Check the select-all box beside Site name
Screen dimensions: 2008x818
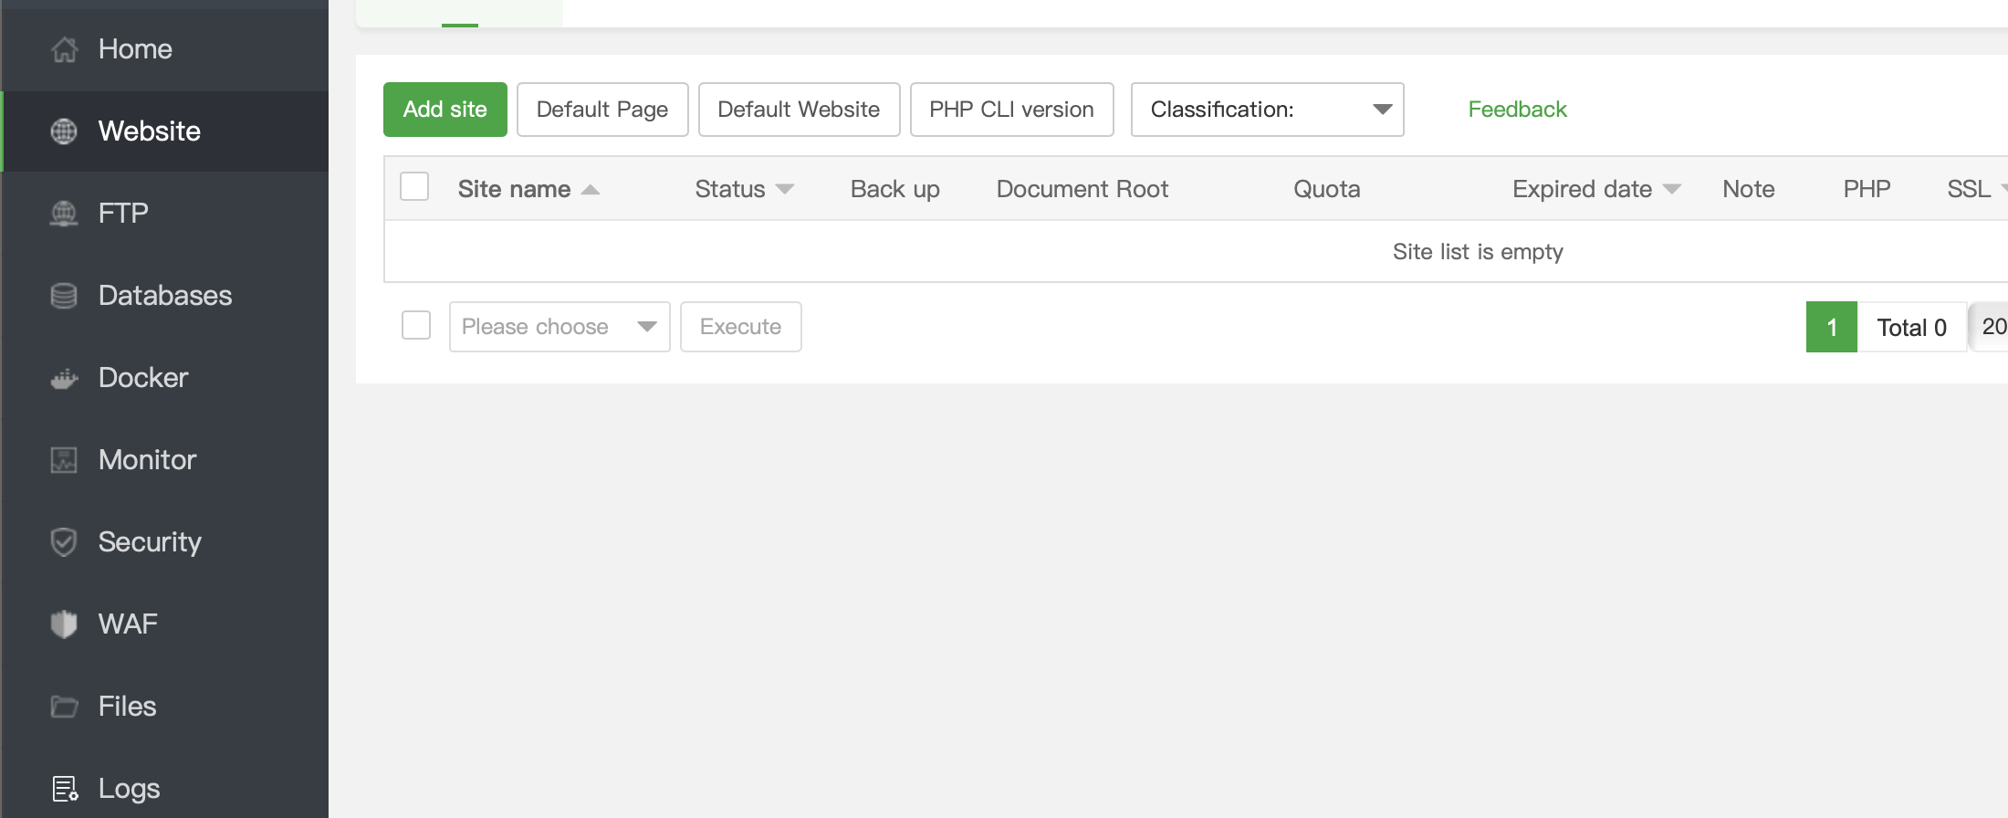point(414,187)
